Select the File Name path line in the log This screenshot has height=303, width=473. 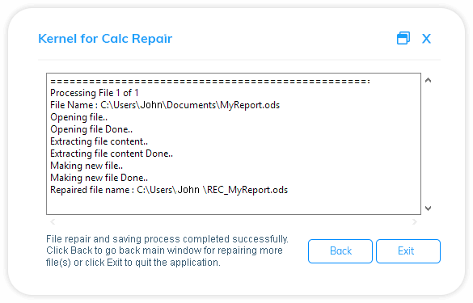pyautogui.click(x=165, y=105)
